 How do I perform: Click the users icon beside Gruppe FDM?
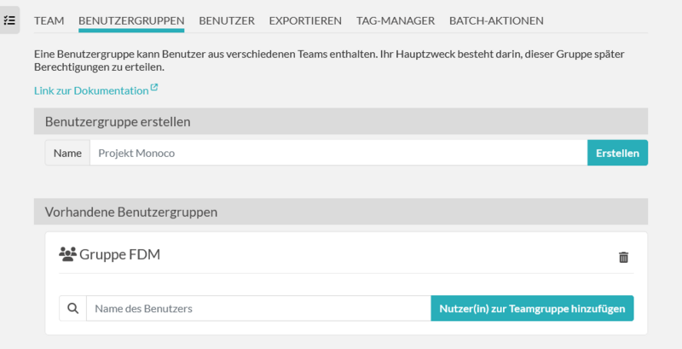coord(68,253)
